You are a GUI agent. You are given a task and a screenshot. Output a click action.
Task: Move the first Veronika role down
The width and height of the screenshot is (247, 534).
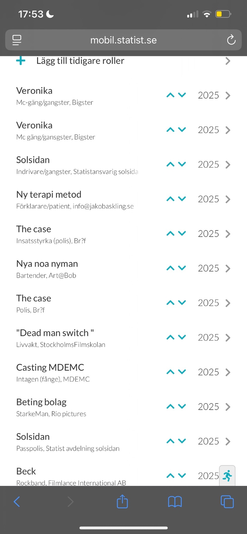[182, 95]
